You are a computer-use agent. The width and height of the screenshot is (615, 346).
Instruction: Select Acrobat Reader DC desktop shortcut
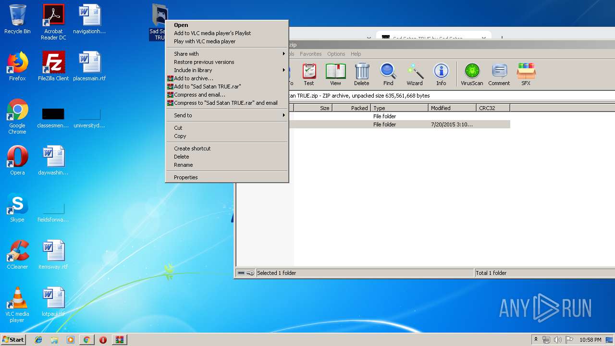coord(53,22)
